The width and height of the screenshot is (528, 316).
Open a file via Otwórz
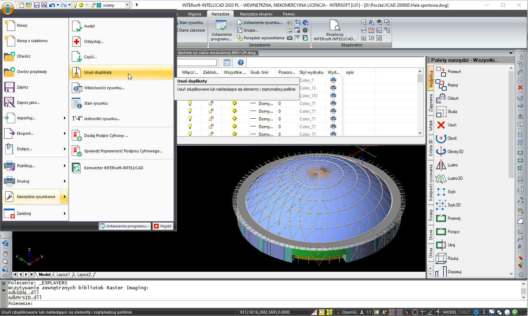point(35,56)
